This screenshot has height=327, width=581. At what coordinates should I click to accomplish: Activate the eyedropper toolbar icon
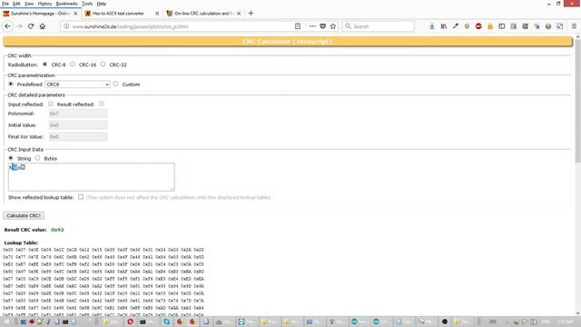click(456, 26)
